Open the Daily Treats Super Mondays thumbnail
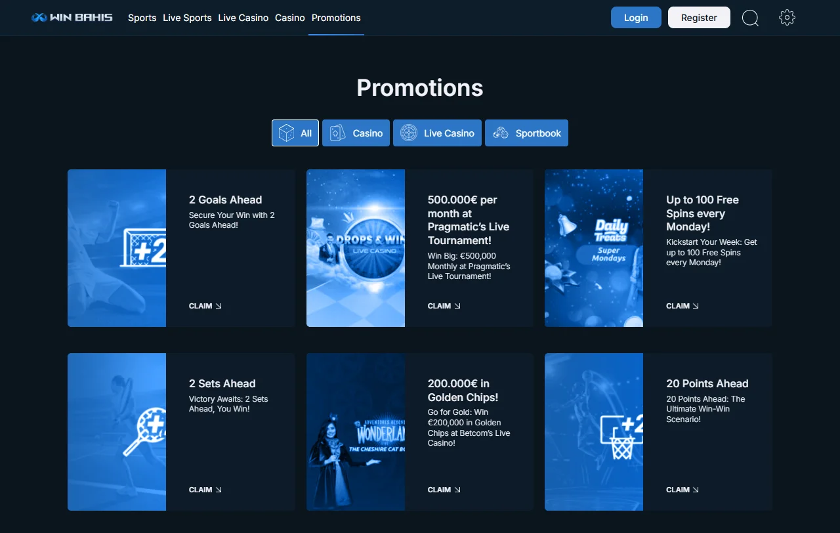The width and height of the screenshot is (840, 533). point(594,248)
